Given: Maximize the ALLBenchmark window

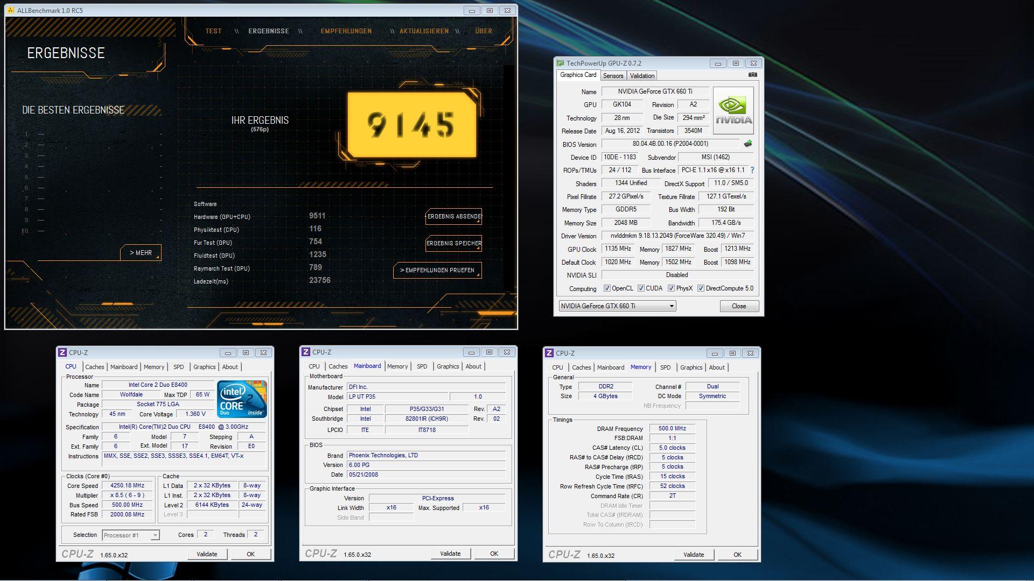Looking at the screenshot, I should (490, 10).
